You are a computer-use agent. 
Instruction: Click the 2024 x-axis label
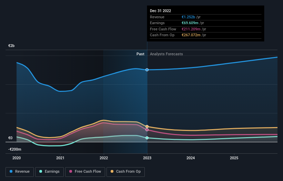pos(191,158)
